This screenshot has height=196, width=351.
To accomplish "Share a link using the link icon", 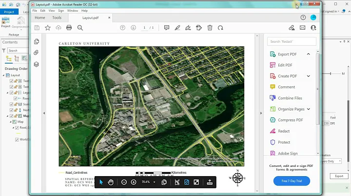I will point(292,28).
